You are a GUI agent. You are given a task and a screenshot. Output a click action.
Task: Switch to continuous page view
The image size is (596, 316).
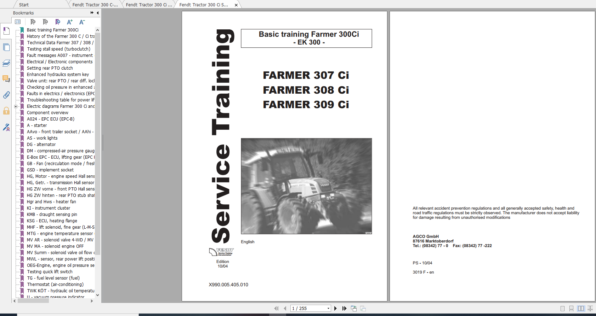pos(571,309)
